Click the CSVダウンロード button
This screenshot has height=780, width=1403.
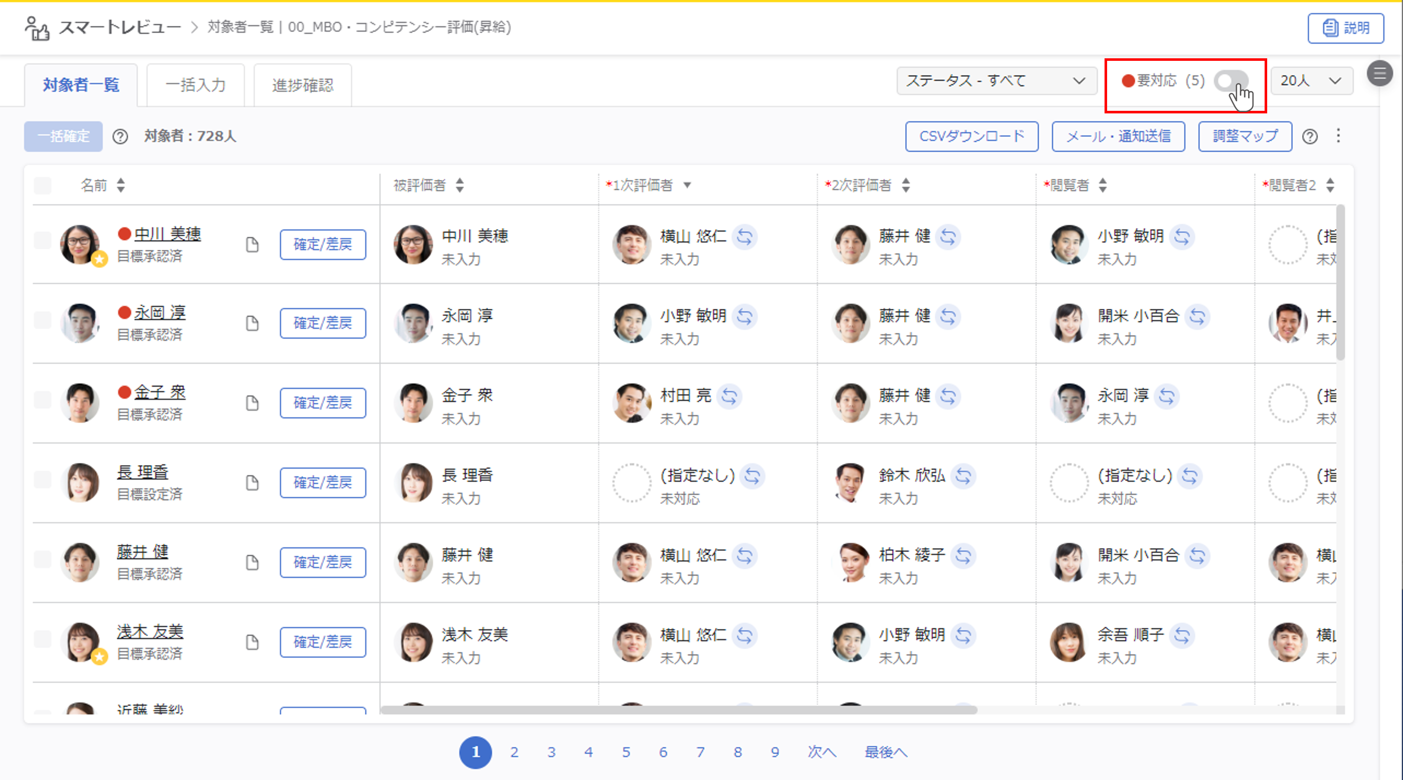click(x=971, y=136)
